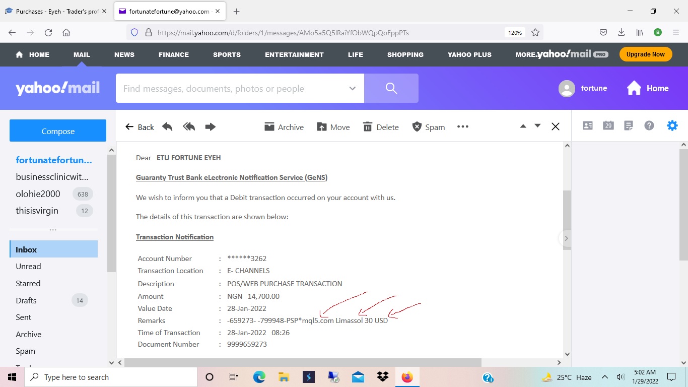Close the open email with the X icon
Screen dimensions: 688x387
556,126
